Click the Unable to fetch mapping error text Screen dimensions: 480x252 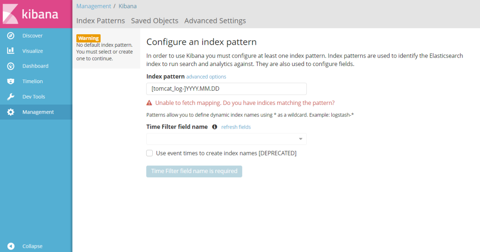245,103
